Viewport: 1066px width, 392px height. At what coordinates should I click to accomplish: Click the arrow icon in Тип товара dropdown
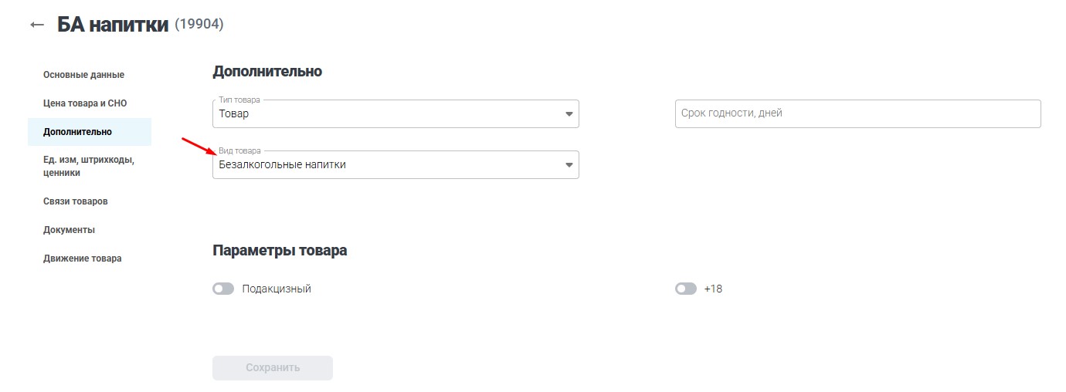[x=569, y=114]
